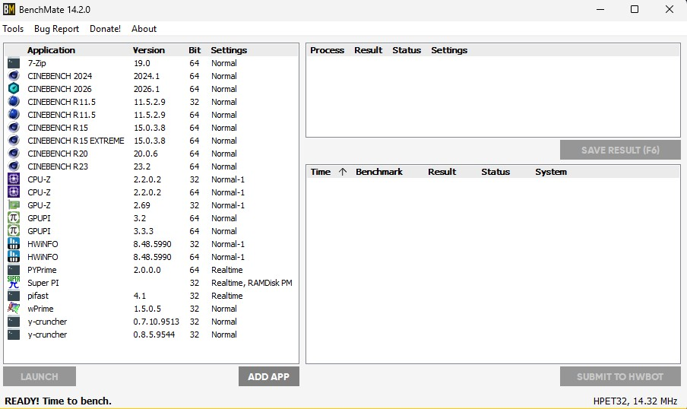The image size is (687, 409).
Task: Click the app list Settings column header
Action: click(x=229, y=50)
